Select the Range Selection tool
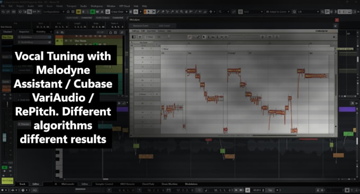Image resolution: width=360 pixels, height=194 pixels. coord(154,12)
